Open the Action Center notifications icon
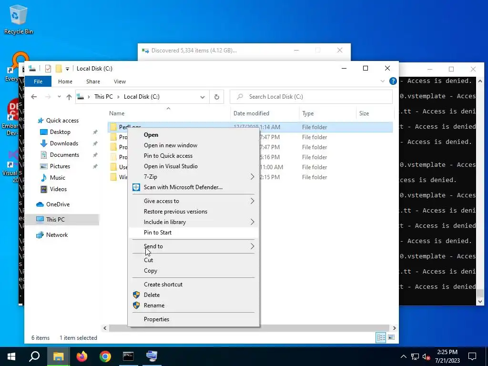Image resolution: width=488 pixels, height=366 pixels. [472, 356]
